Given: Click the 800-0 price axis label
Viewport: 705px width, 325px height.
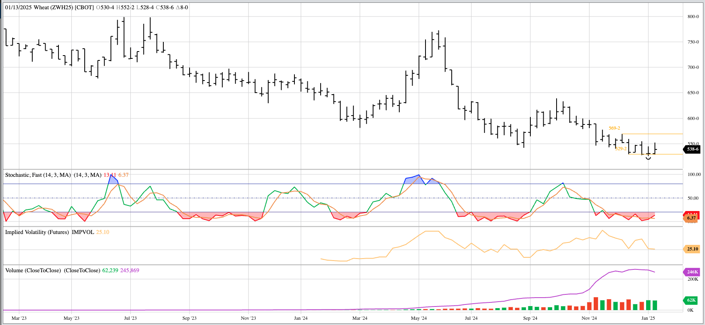Looking at the screenshot, I should (693, 17).
